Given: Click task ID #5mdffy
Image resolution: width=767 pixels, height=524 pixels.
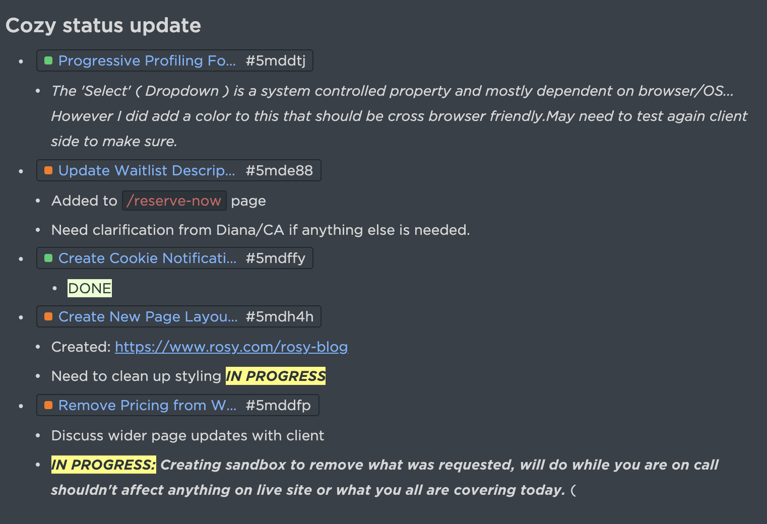Looking at the screenshot, I should (x=276, y=258).
